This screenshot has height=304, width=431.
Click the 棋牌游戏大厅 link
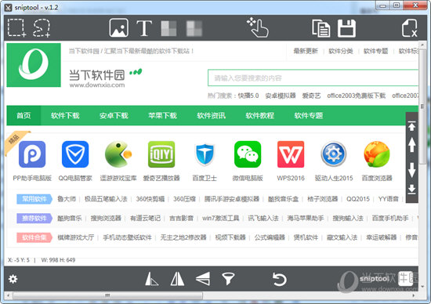[75, 237]
